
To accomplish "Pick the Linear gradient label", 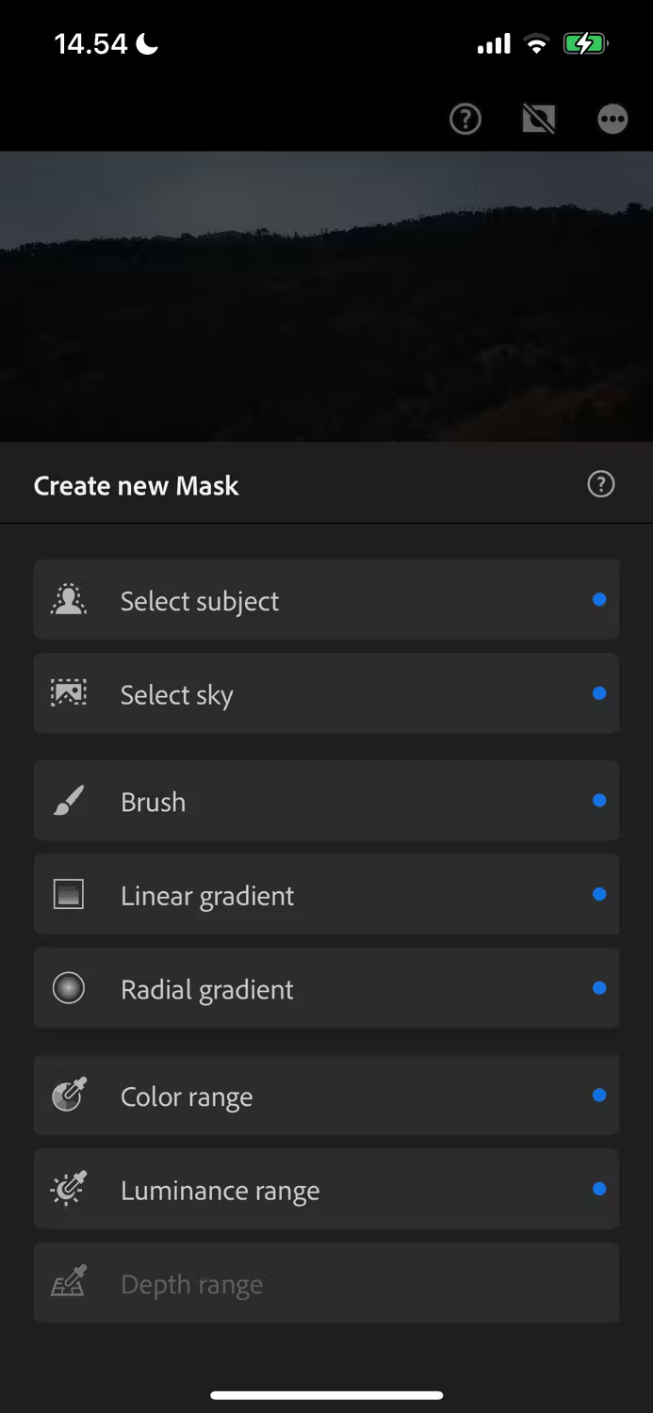I will [207, 896].
